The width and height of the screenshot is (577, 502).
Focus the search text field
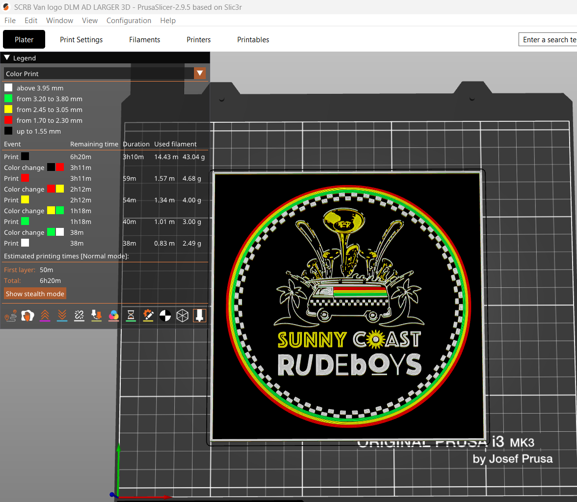coord(548,40)
